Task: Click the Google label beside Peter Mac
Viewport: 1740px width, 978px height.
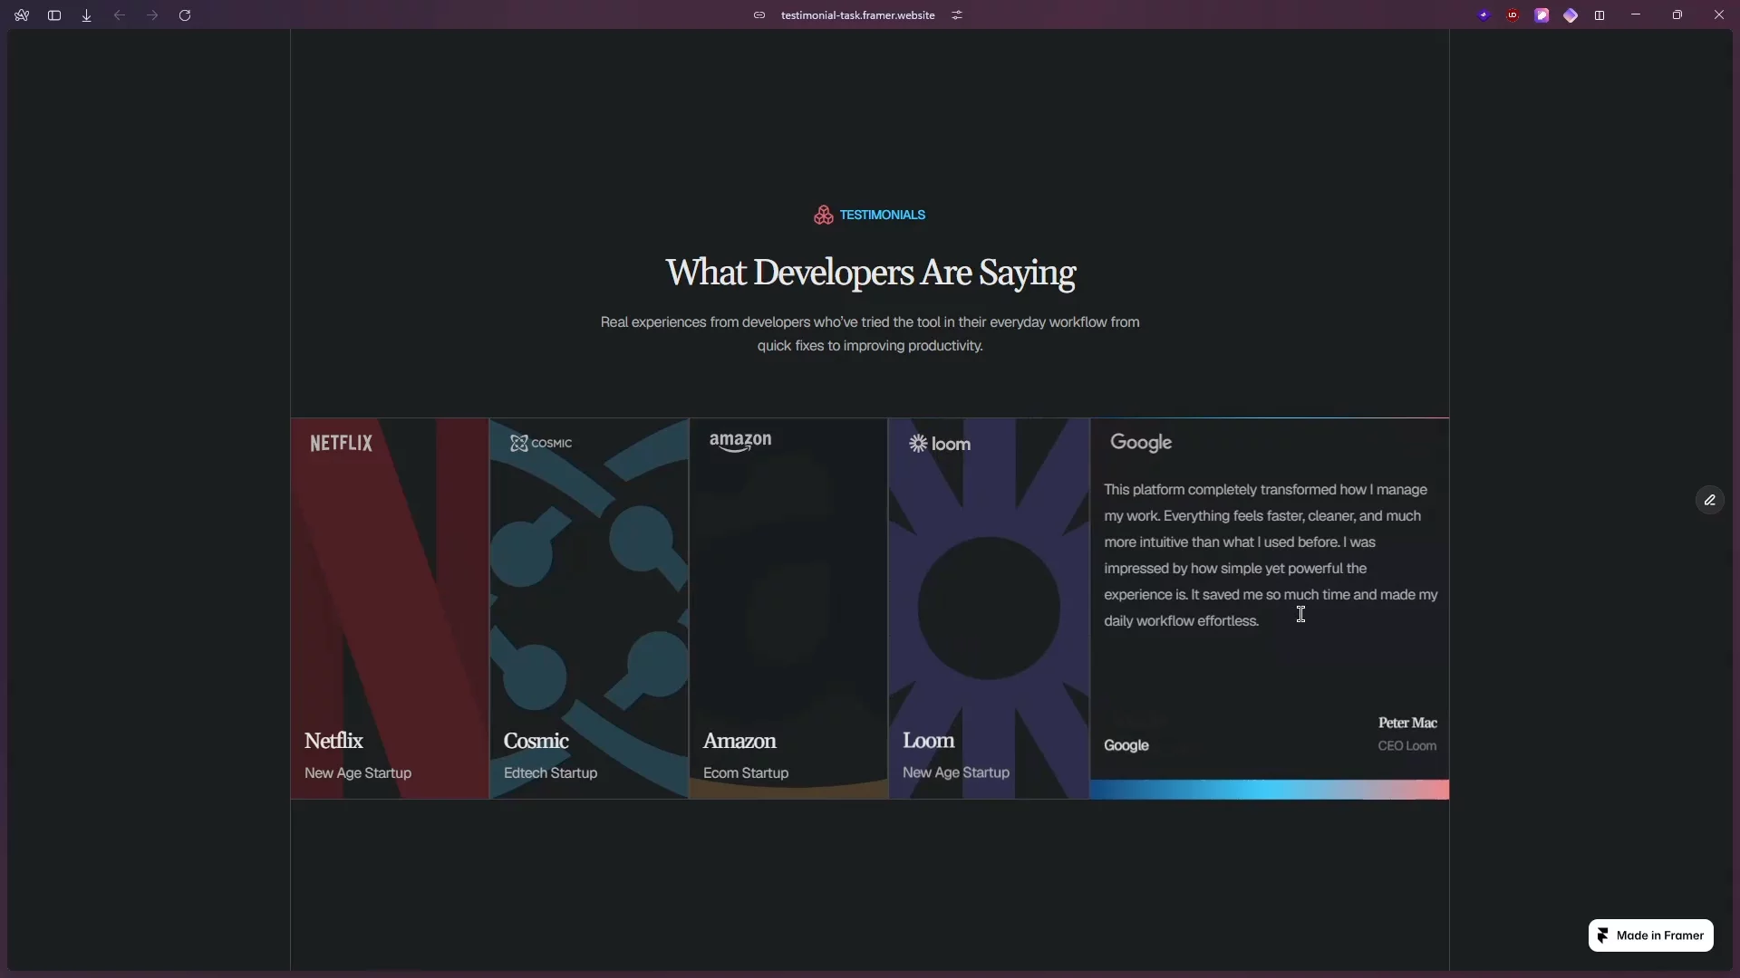Action: [1126, 745]
